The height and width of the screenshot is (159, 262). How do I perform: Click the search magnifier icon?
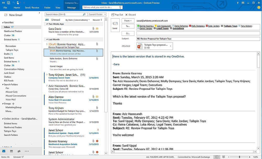click(84, 14)
